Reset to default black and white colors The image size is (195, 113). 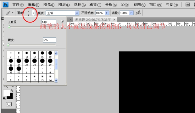pos(4,99)
